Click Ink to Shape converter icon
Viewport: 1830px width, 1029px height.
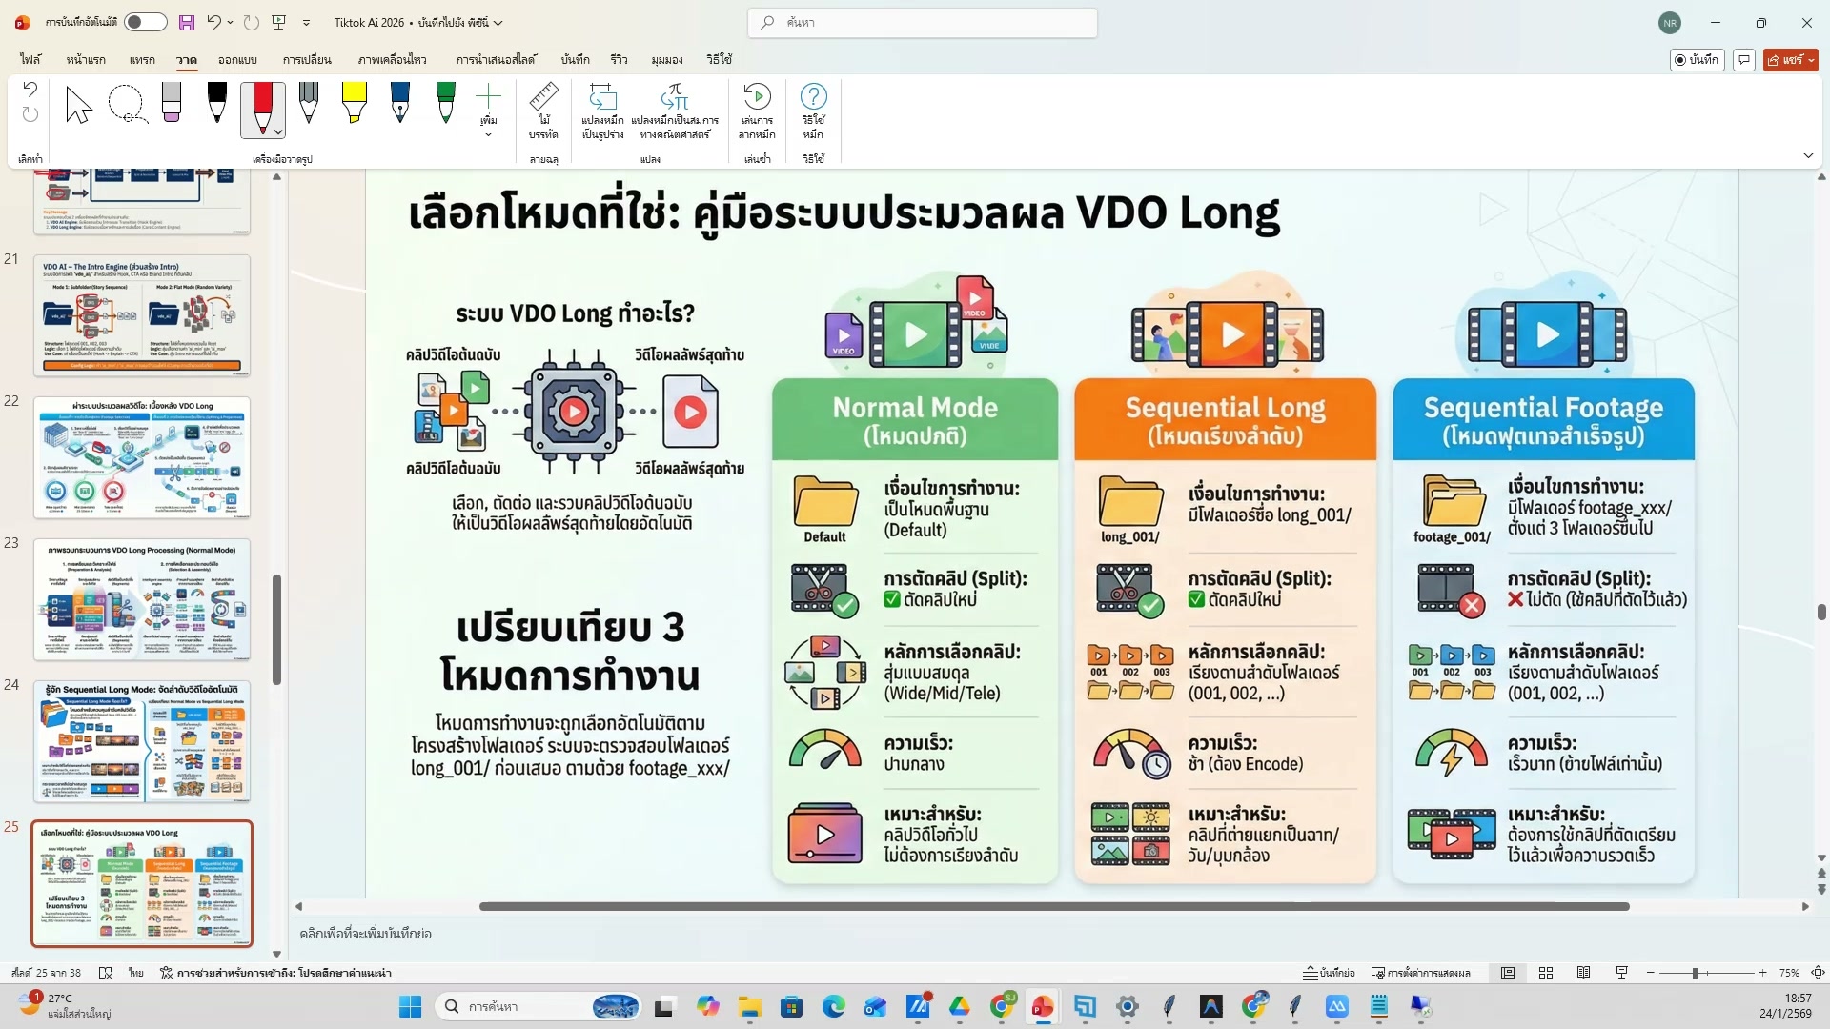[x=602, y=97]
